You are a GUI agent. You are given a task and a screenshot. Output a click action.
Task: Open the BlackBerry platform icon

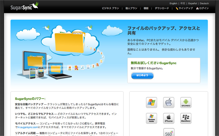(x=186, y=118)
